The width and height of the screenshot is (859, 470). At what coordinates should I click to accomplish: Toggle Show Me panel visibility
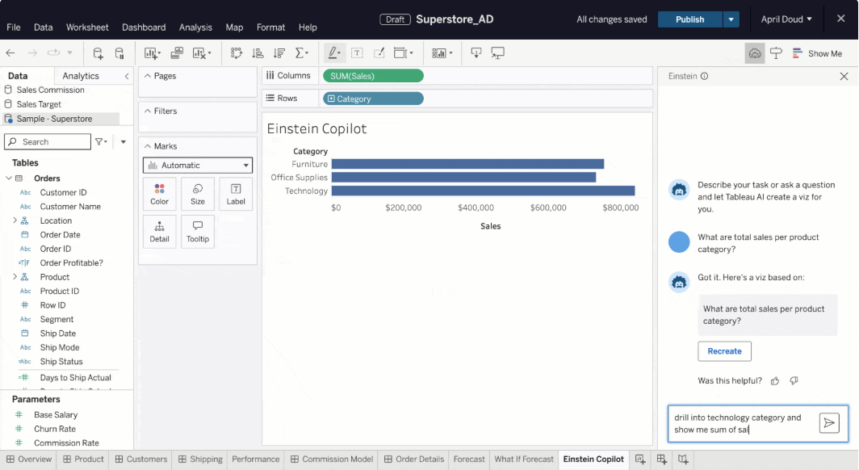click(x=818, y=52)
